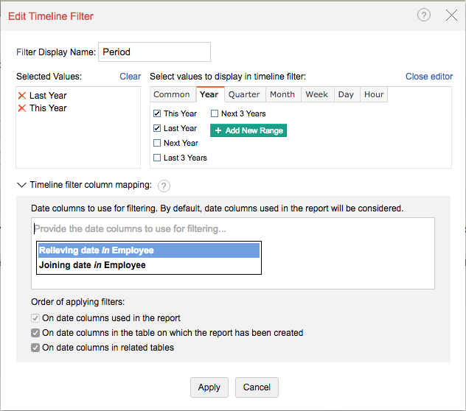Open help for timeline filter column mapping
The width and height of the screenshot is (466, 411).
[164, 186]
